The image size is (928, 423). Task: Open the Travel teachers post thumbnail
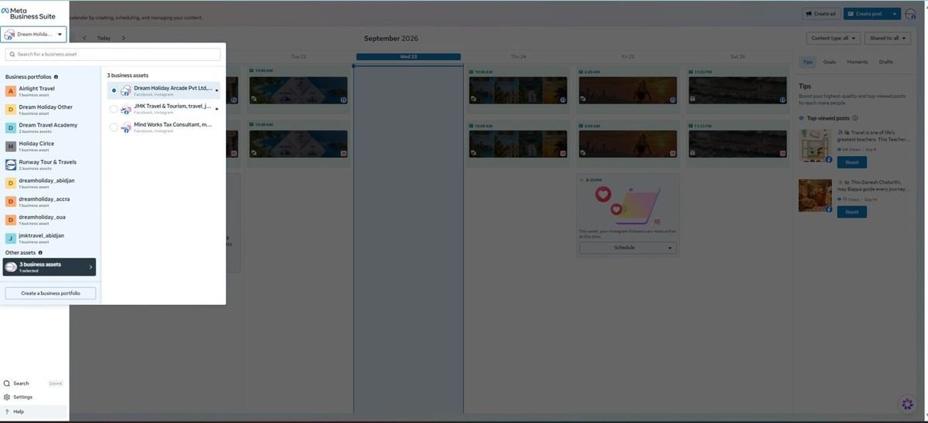coord(815,146)
